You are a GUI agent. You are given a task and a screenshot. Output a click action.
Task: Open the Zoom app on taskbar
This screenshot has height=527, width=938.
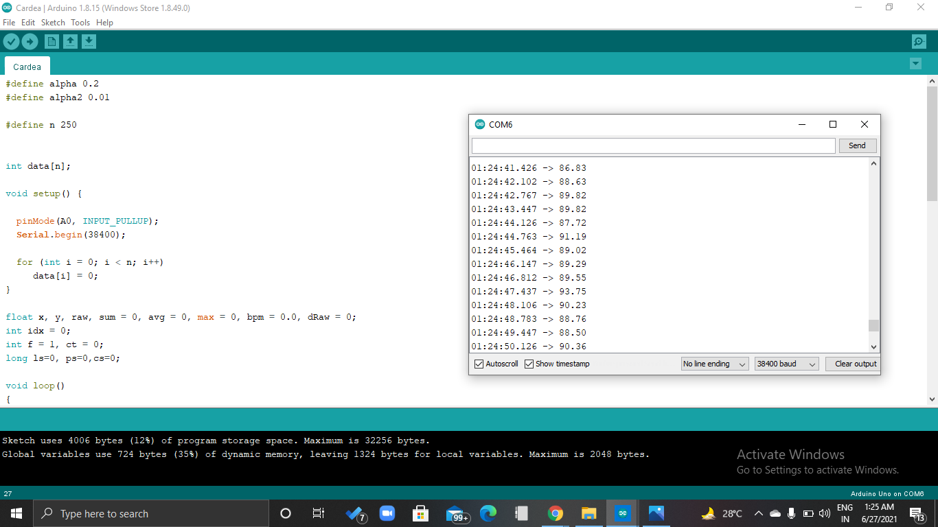click(x=387, y=513)
